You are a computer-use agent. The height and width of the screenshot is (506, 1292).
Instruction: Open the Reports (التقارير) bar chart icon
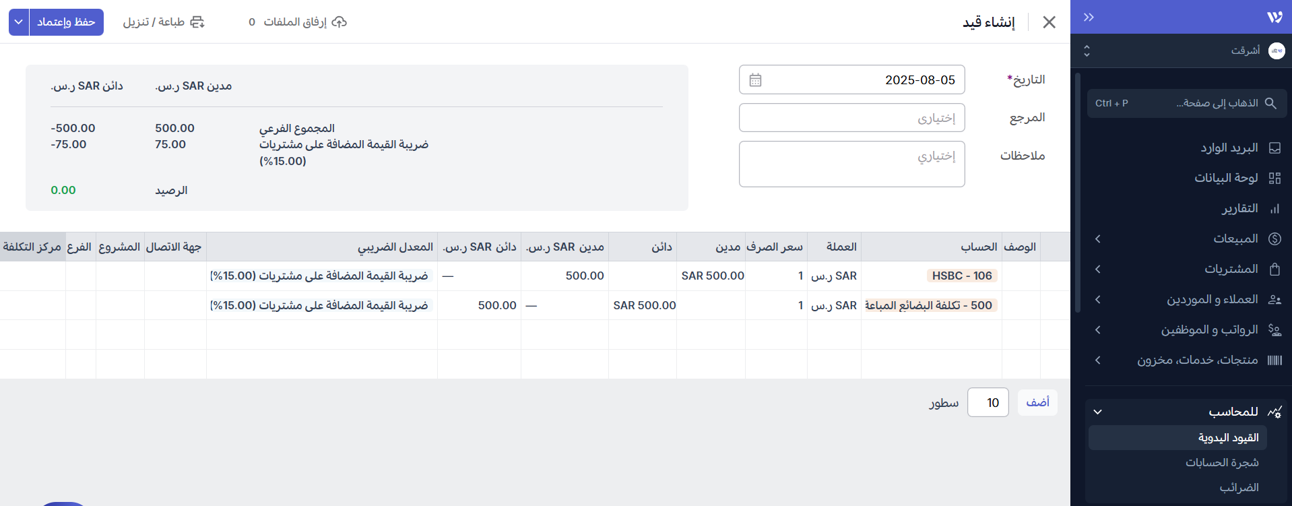point(1274,209)
